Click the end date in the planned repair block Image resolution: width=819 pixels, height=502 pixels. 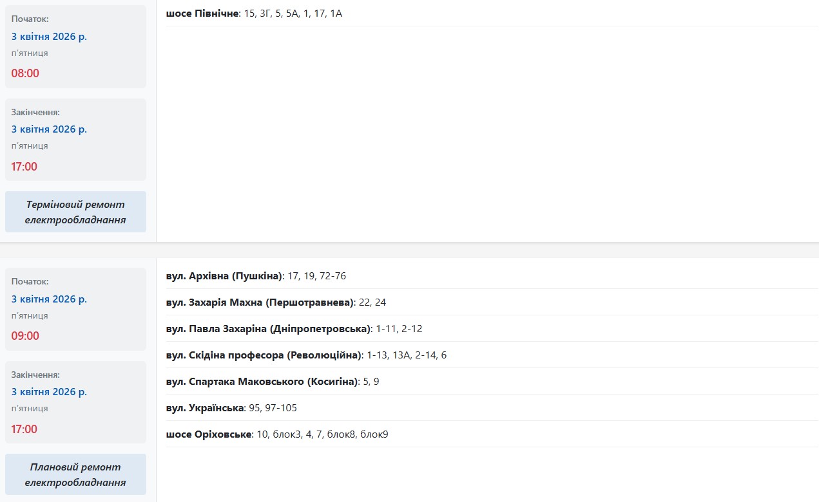tap(49, 392)
